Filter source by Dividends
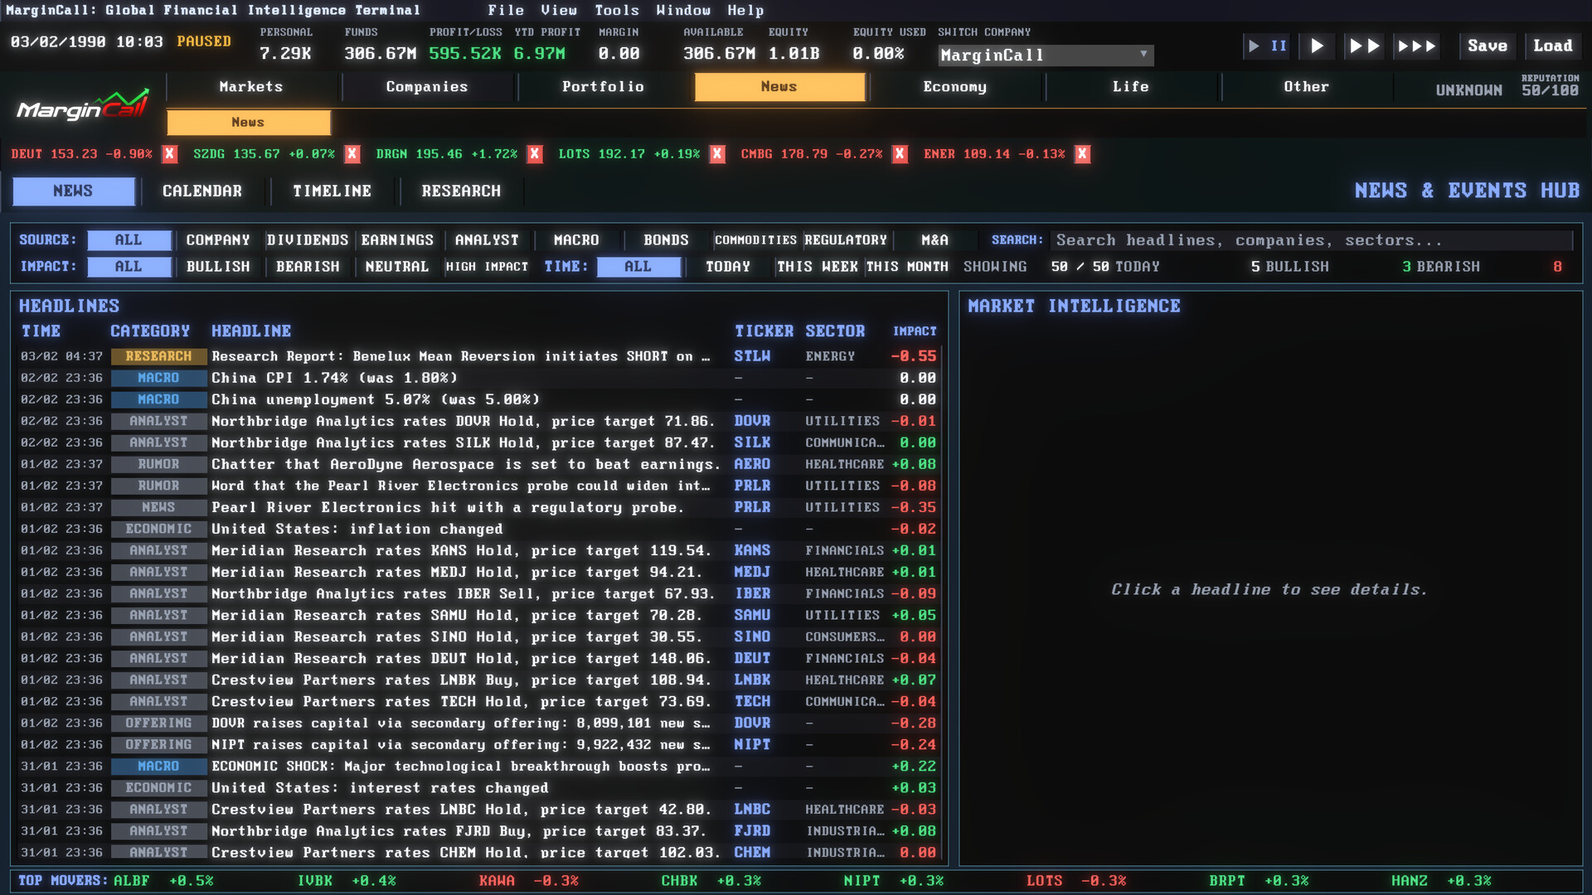The image size is (1592, 895). click(x=308, y=240)
